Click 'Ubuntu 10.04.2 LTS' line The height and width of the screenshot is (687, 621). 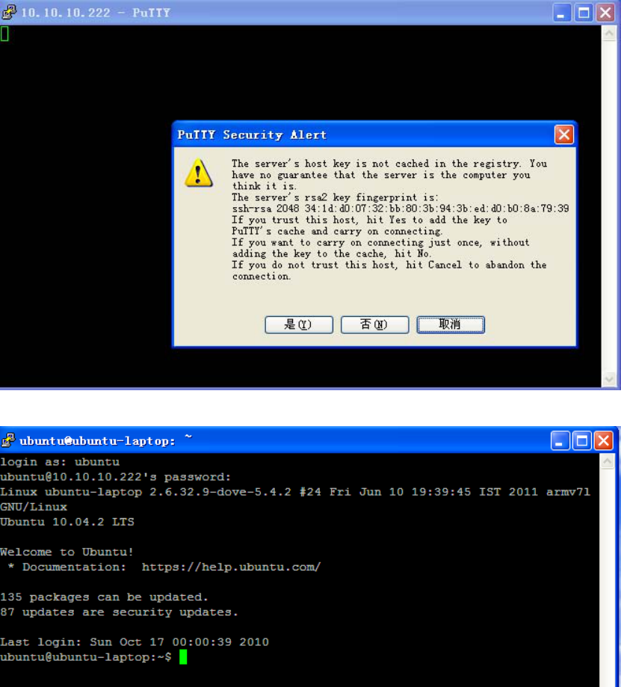pyautogui.click(x=67, y=522)
